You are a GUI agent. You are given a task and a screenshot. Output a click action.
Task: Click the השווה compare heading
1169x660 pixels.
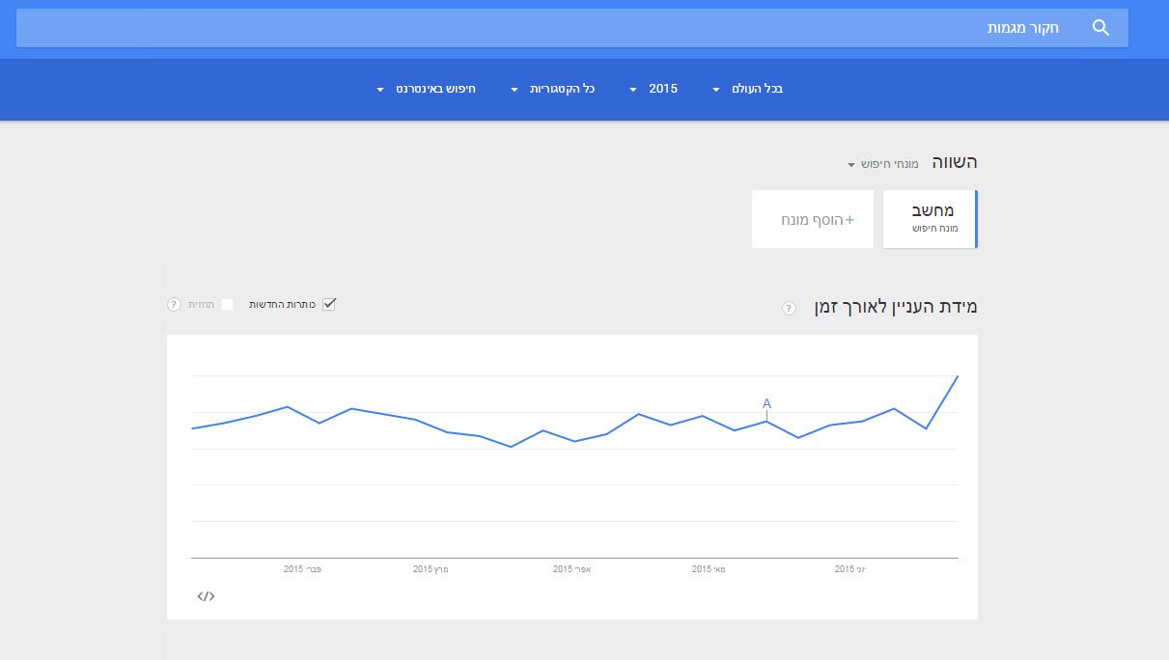pos(954,162)
